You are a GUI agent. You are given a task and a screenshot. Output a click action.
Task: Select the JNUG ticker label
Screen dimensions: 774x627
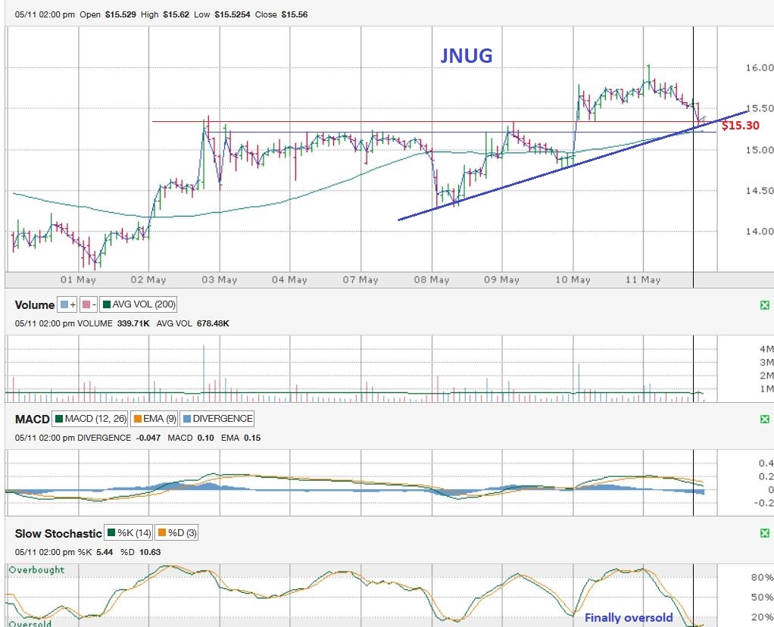467,55
